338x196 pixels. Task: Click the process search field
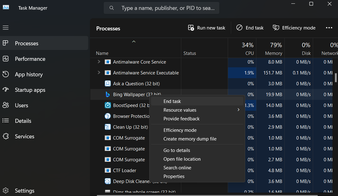pos(161,8)
